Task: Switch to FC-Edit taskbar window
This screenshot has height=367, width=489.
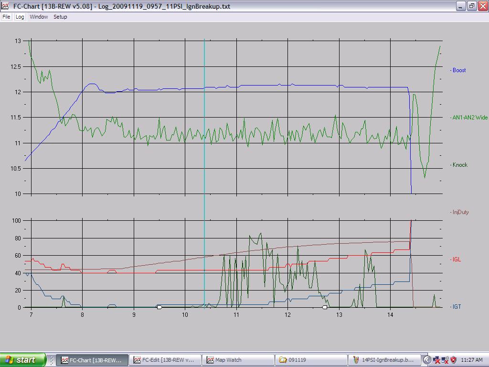Action: 165,360
